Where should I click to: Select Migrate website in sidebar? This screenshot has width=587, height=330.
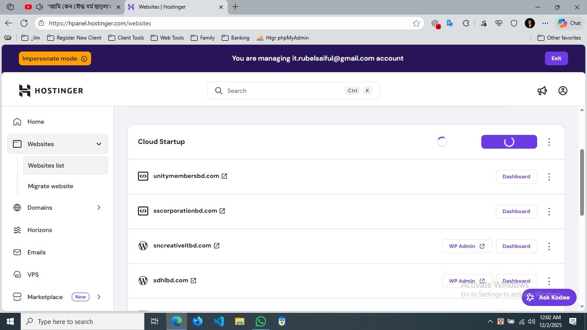(x=50, y=186)
